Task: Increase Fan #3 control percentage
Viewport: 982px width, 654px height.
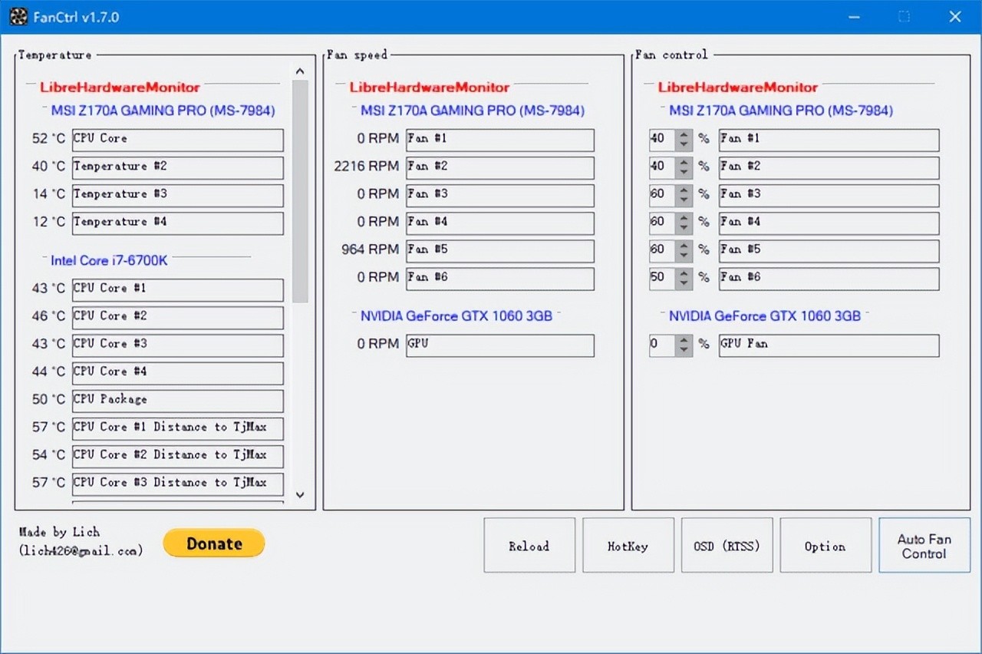Action: (x=684, y=190)
